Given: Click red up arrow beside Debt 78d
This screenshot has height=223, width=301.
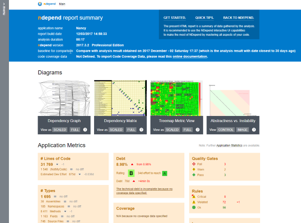Looking at the screenshot, I should [x=134, y=181].
